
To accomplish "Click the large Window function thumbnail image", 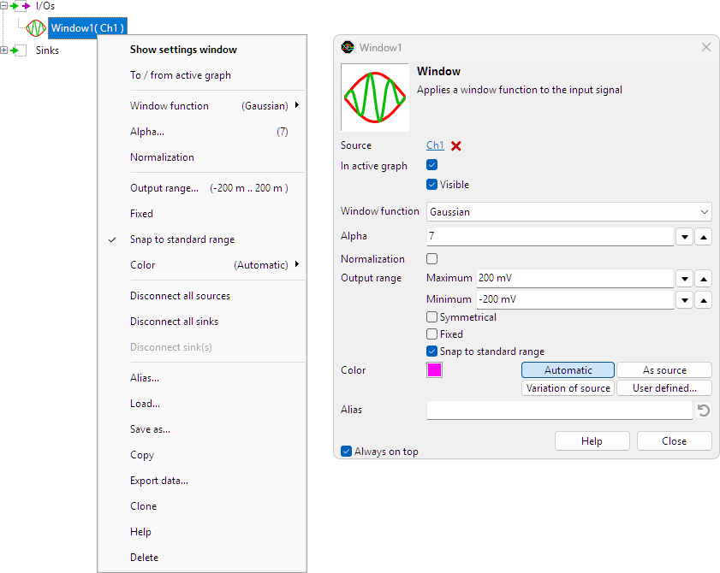I will pyautogui.click(x=375, y=97).
